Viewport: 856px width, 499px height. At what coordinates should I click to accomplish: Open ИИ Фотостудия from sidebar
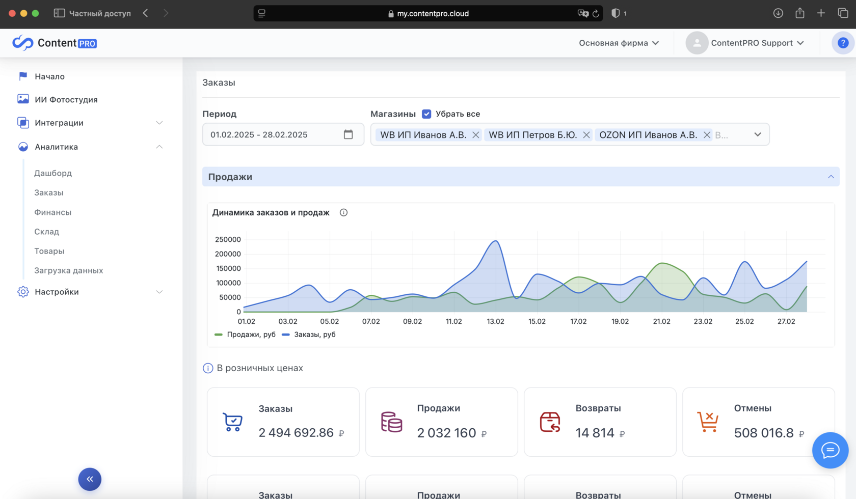coord(66,99)
